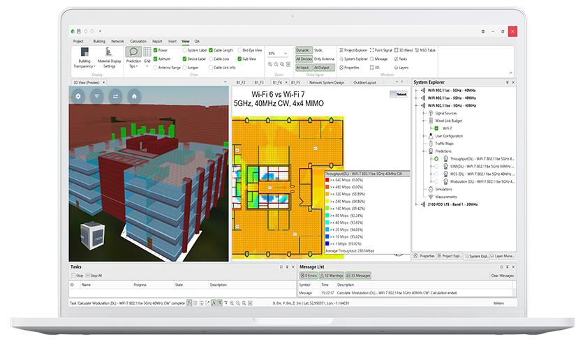Click the swap arrows icon in 3D view
The height and width of the screenshot is (341, 585).
[115, 96]
